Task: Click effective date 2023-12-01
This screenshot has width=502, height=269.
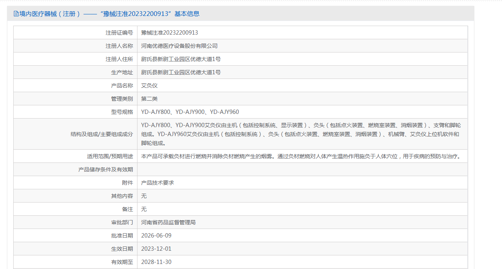Action: coord(156,249)
